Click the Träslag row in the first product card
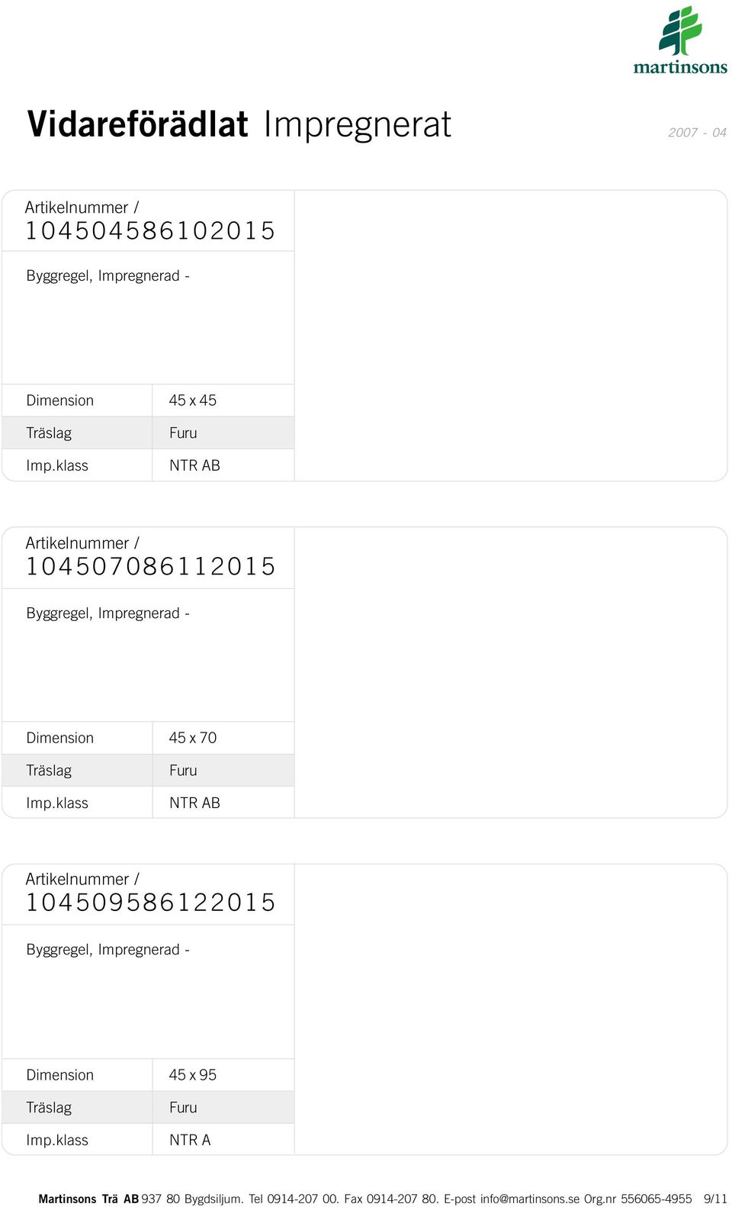This screenshot has height=1207, width=732. pos(148,433)
